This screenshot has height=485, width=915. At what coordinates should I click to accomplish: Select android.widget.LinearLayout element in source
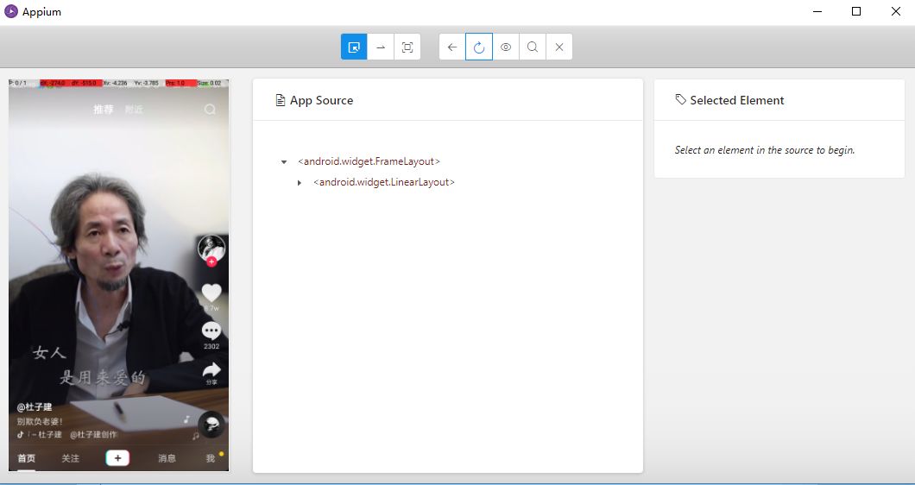point(384,182)
